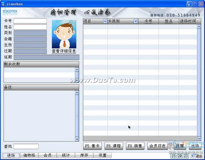Switch to the 会员 tab
Image resolution: width=205 pixels, height=160 pixels.
(x=48, y=155)
